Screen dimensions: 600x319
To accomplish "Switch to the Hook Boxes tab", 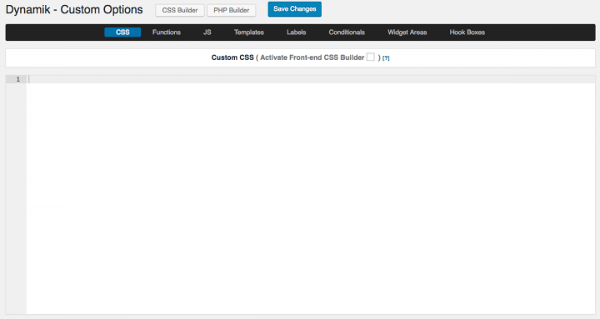I will [x=467, y=32].
